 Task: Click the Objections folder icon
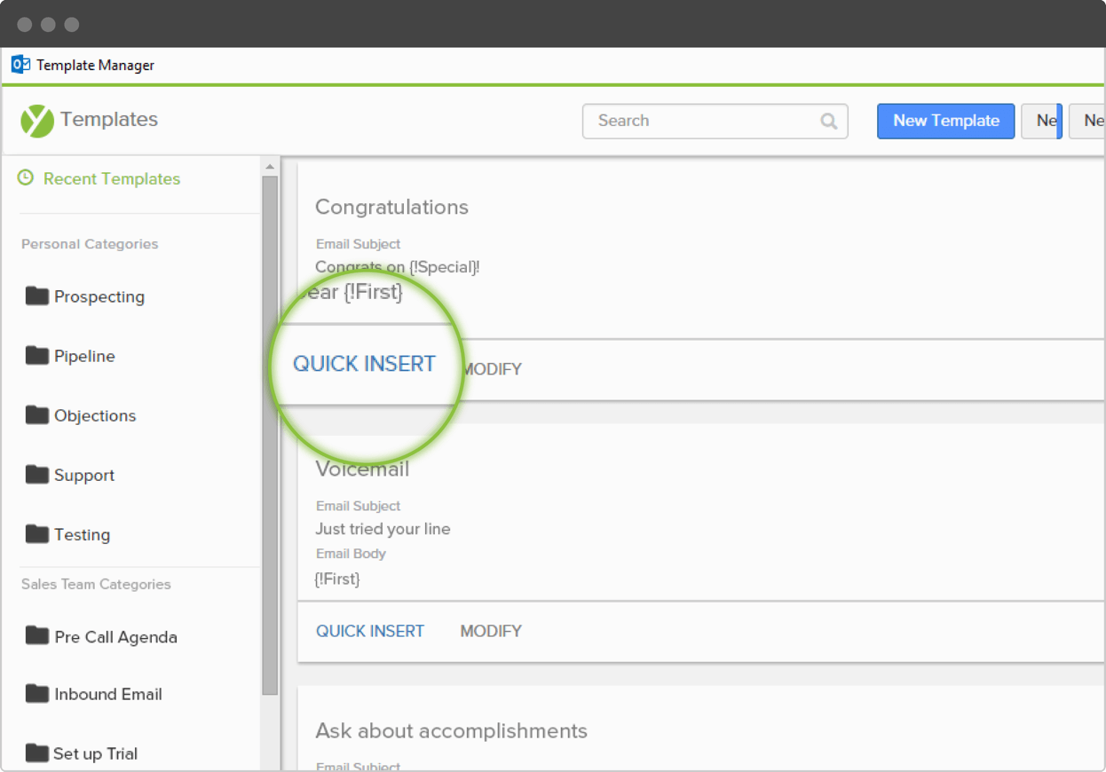click(37, 415)
